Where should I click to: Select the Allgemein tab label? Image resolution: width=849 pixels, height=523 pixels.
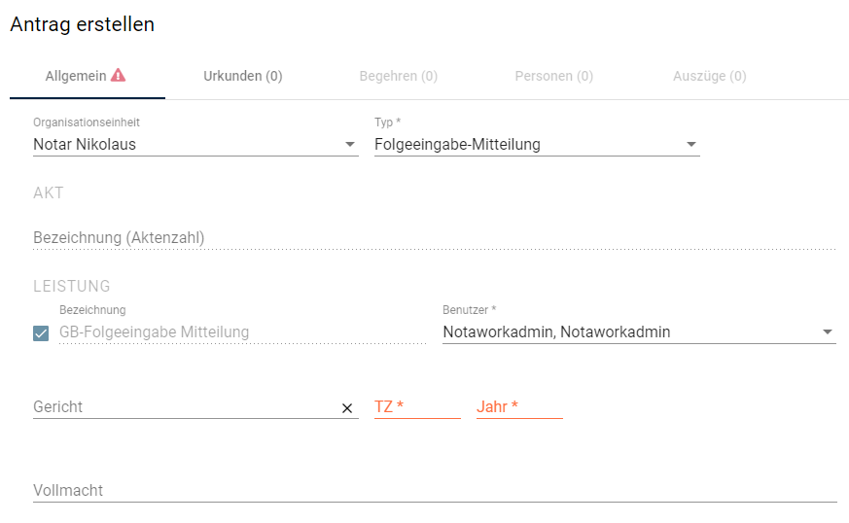pyautogui.click(x=76, y=77)
